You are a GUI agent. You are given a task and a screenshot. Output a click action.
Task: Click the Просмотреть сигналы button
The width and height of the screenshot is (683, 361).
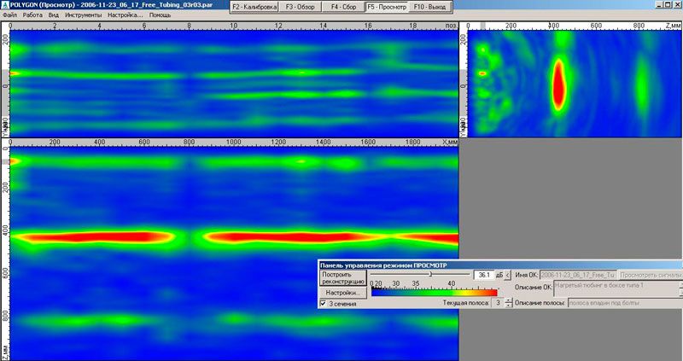[x=650, y=275]
